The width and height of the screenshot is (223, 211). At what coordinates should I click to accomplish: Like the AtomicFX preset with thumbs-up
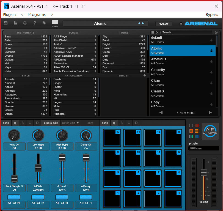point(211,61)
